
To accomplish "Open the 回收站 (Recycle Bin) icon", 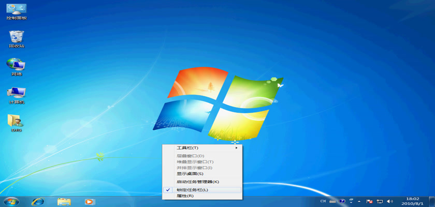I will click(16, 37).
